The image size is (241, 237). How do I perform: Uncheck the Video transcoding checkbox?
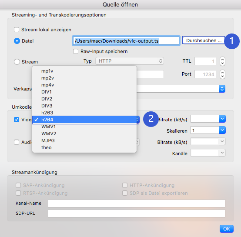pos(17,120)
